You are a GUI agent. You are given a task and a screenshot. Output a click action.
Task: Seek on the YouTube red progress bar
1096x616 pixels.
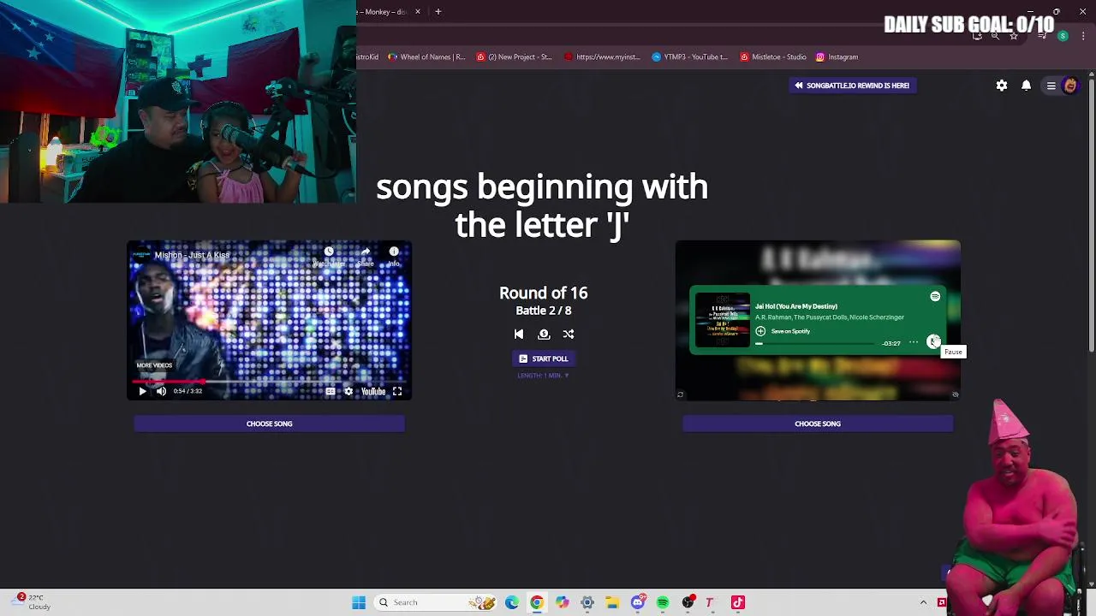pyautogui.click(x=269, y=382)
